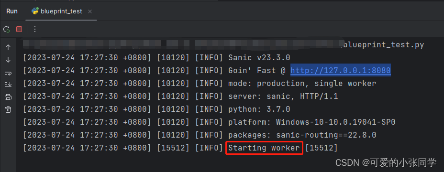Rerun the blueprint_test configuration
The height and width of the screenshot is (172, 444).
pyautogui.click(x=7, y=29)
